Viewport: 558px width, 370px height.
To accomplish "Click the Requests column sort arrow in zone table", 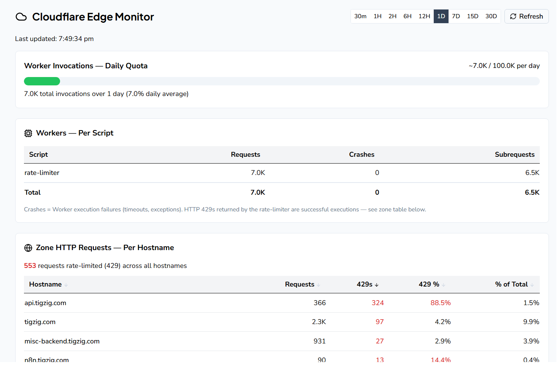I will (x=319, y=285).
